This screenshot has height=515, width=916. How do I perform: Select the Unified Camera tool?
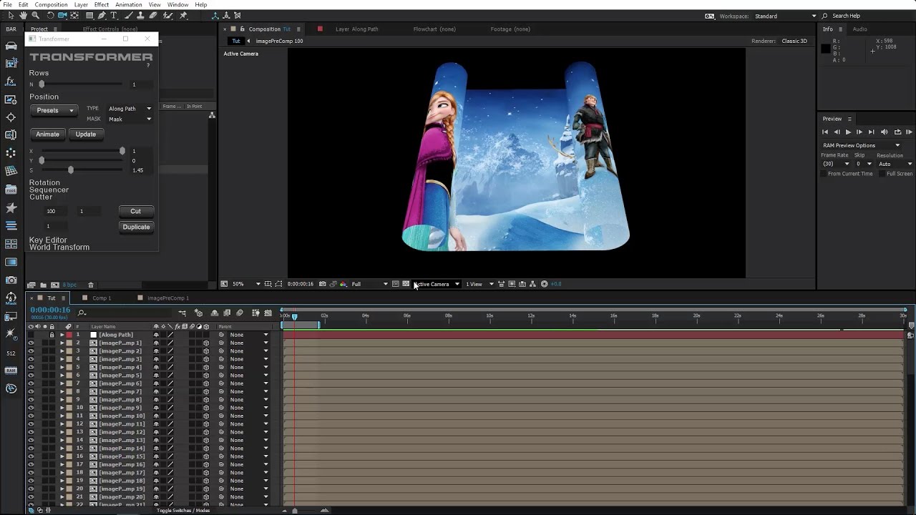click(x=62, y=16)
